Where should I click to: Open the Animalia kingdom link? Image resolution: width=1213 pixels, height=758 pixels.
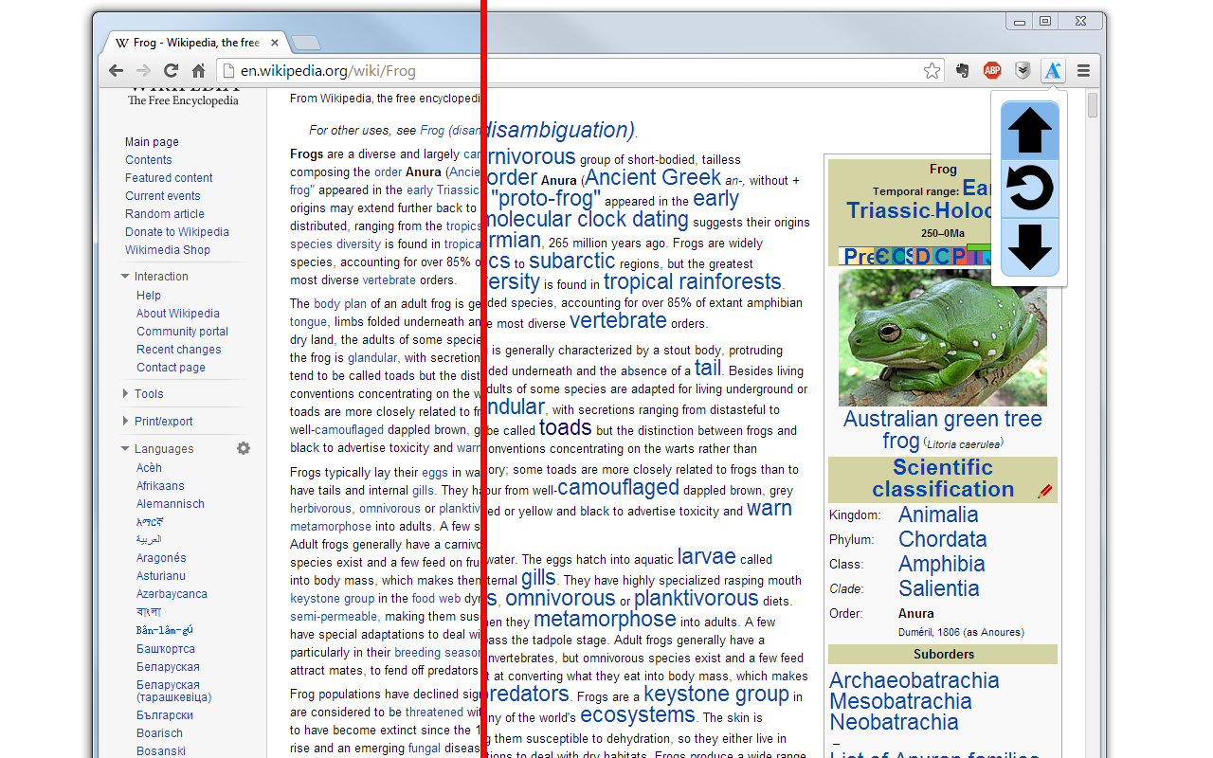point(938,514)
